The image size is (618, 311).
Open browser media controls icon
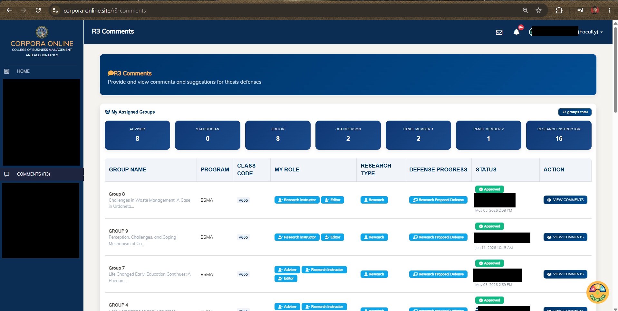pos(580,10)
